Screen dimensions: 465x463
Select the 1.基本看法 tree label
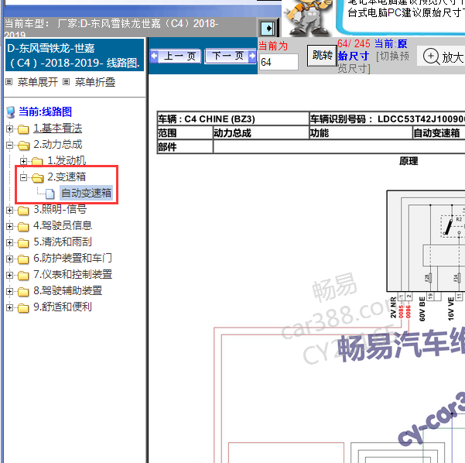[57, 129]
